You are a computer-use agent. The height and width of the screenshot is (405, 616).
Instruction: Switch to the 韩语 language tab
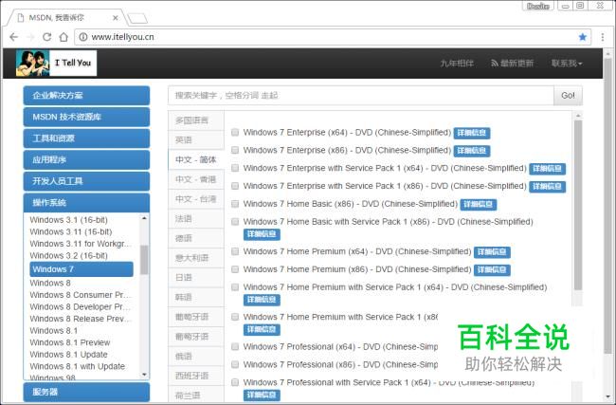click(196, 297)
